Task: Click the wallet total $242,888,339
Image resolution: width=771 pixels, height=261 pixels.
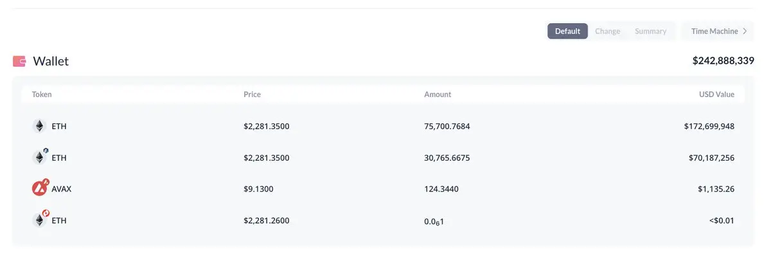Action: (723, 61)
